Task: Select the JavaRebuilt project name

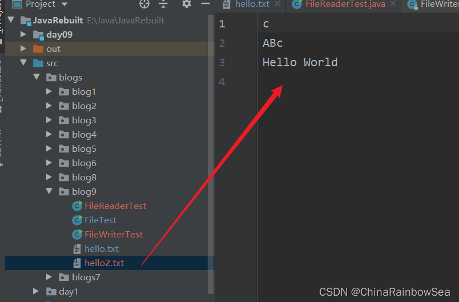Action: pyautogui.click(x=58, y=20)
